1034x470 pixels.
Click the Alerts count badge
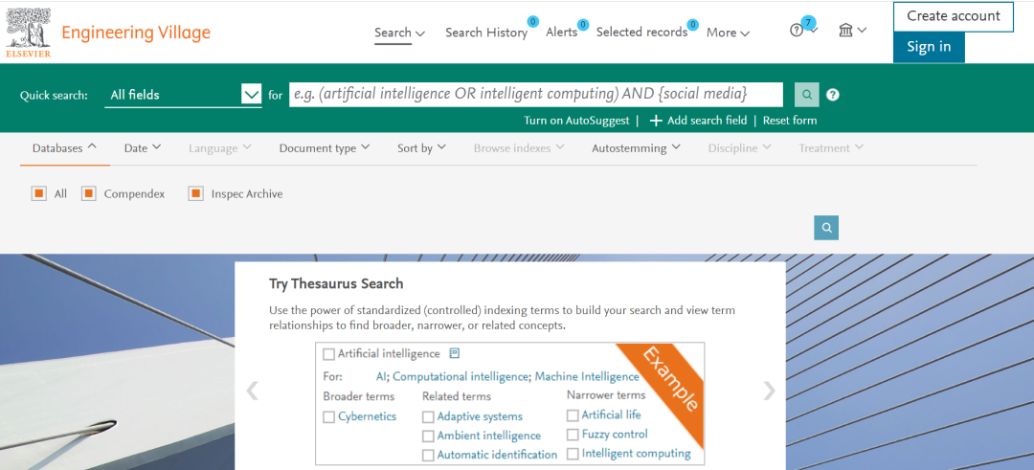click(x=583, y=25)
